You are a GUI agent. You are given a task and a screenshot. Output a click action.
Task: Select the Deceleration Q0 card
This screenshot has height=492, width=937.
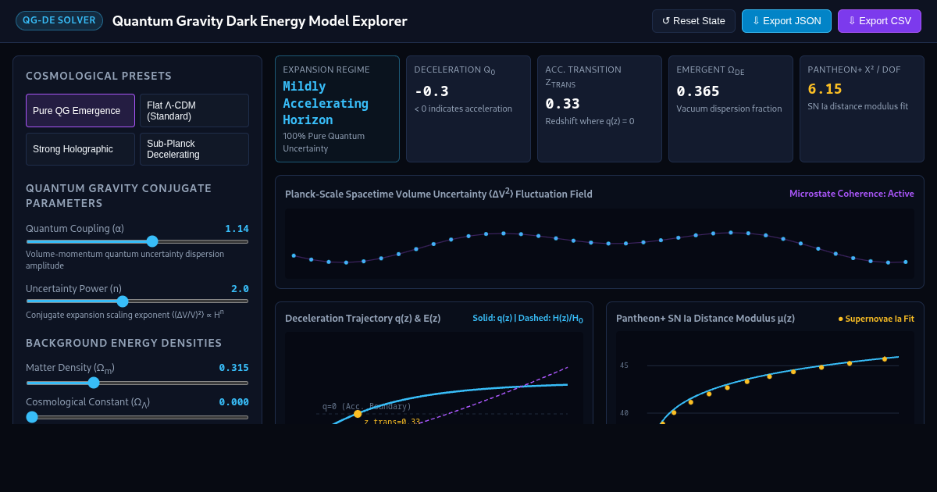(468, 109)
